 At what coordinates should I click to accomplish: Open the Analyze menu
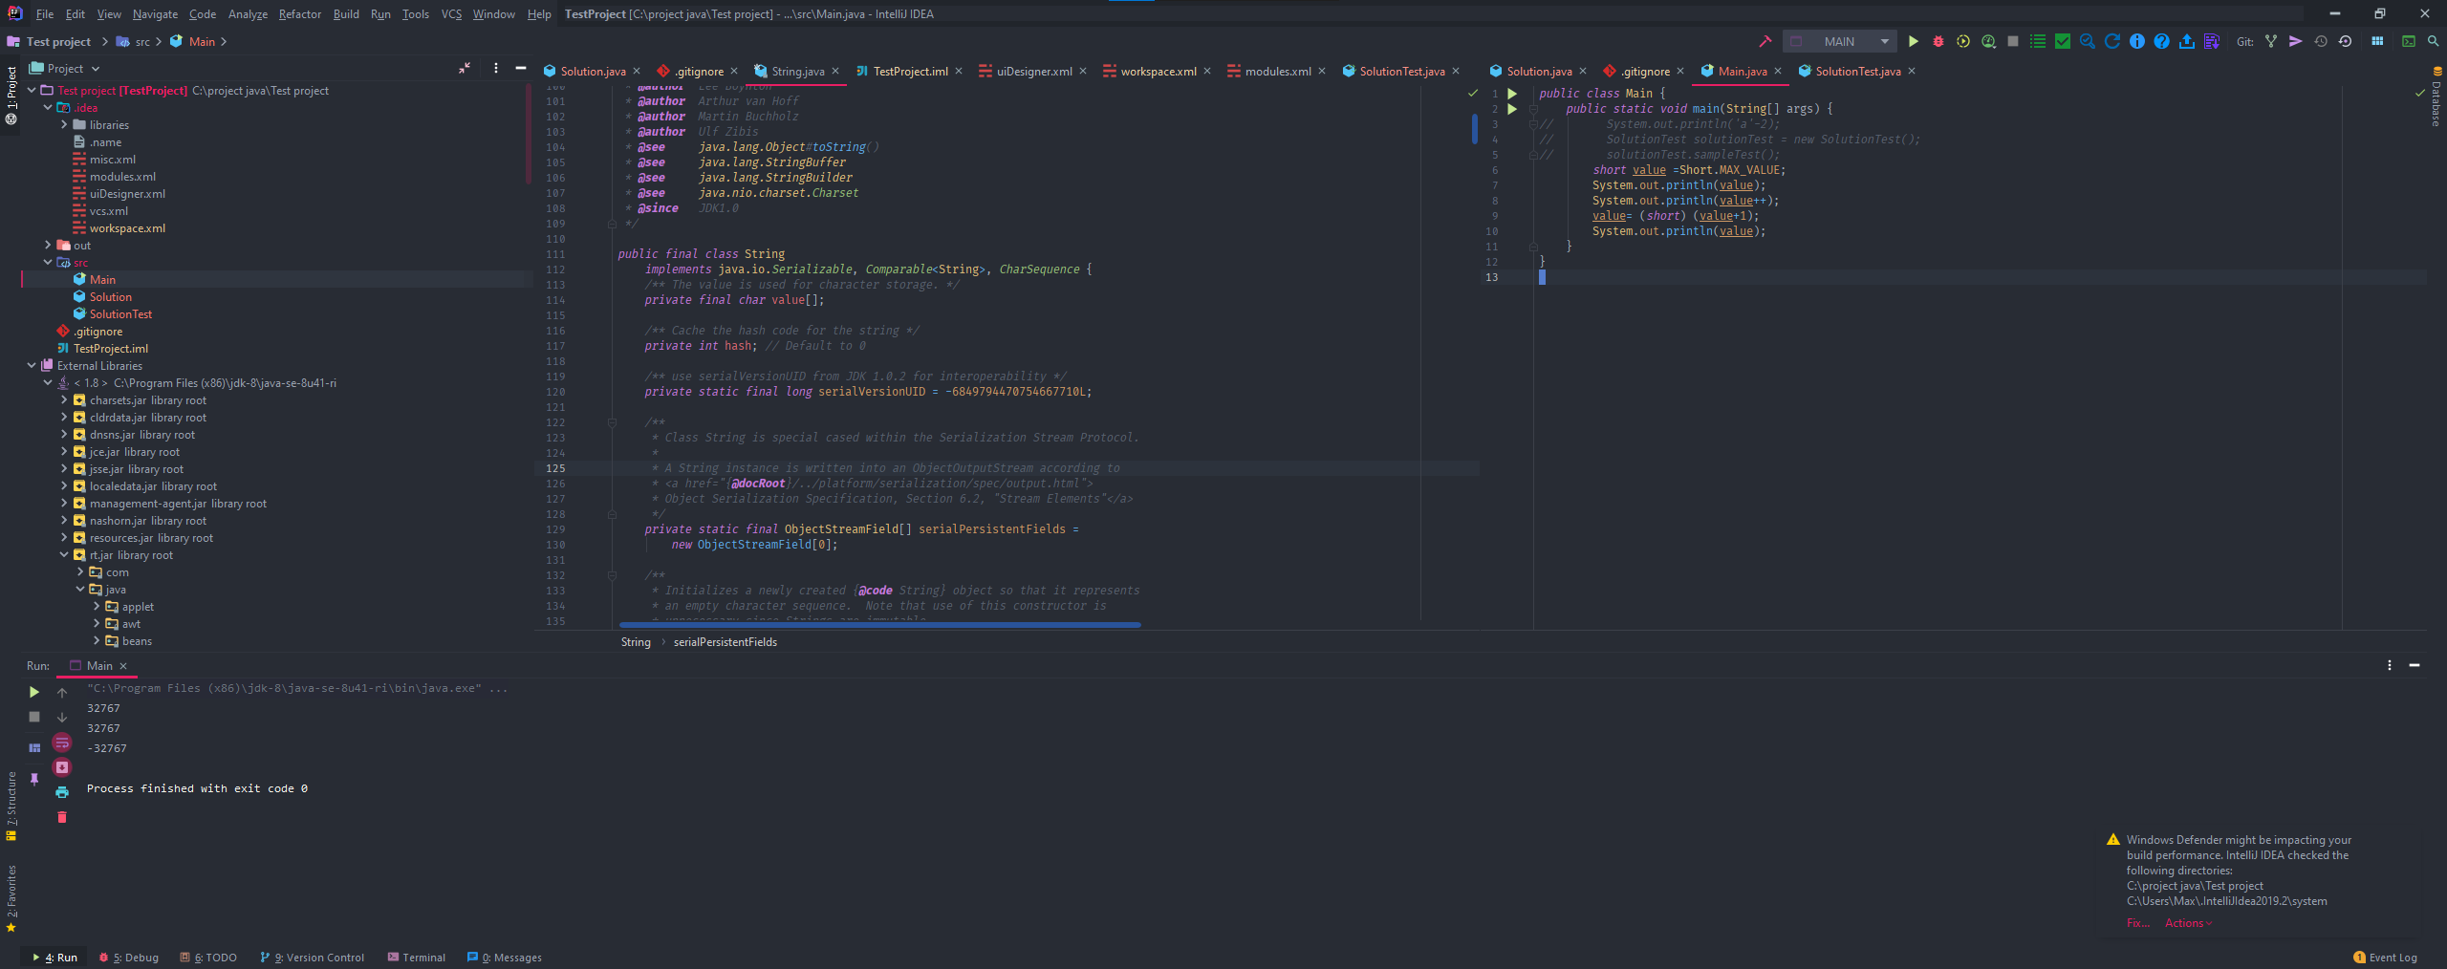(x=248, y=13)
